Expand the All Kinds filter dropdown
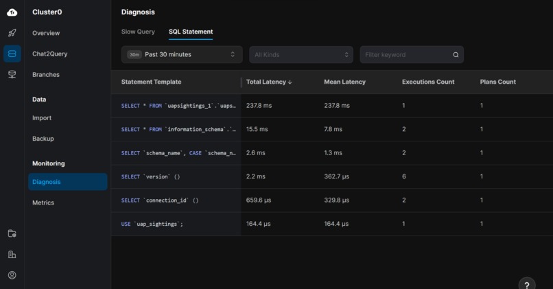 point(301,55)
